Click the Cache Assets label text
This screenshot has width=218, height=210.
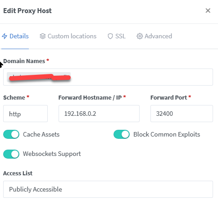coord(41,134)
